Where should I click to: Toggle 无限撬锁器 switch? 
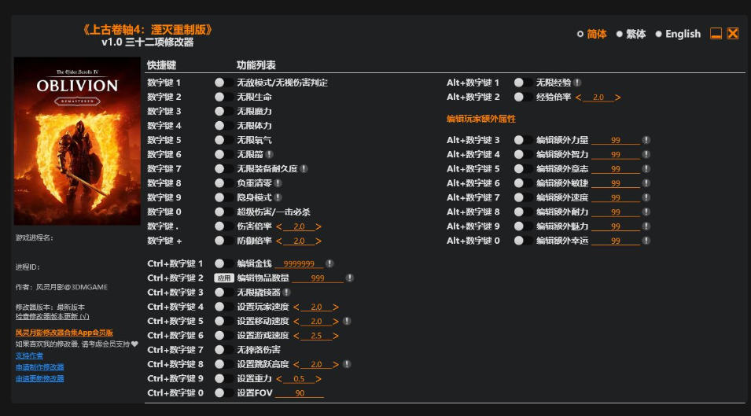[x=223, y=292]
